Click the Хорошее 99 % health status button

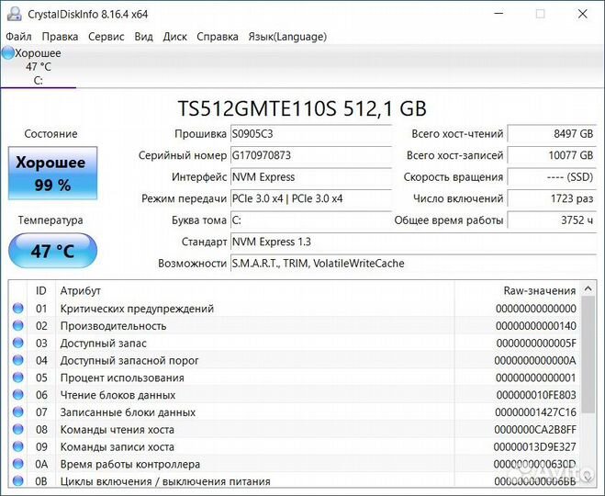pyautogui.click(x=52, y=173)
